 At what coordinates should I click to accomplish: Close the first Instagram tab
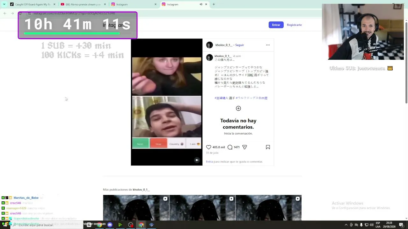coord(156,4)
